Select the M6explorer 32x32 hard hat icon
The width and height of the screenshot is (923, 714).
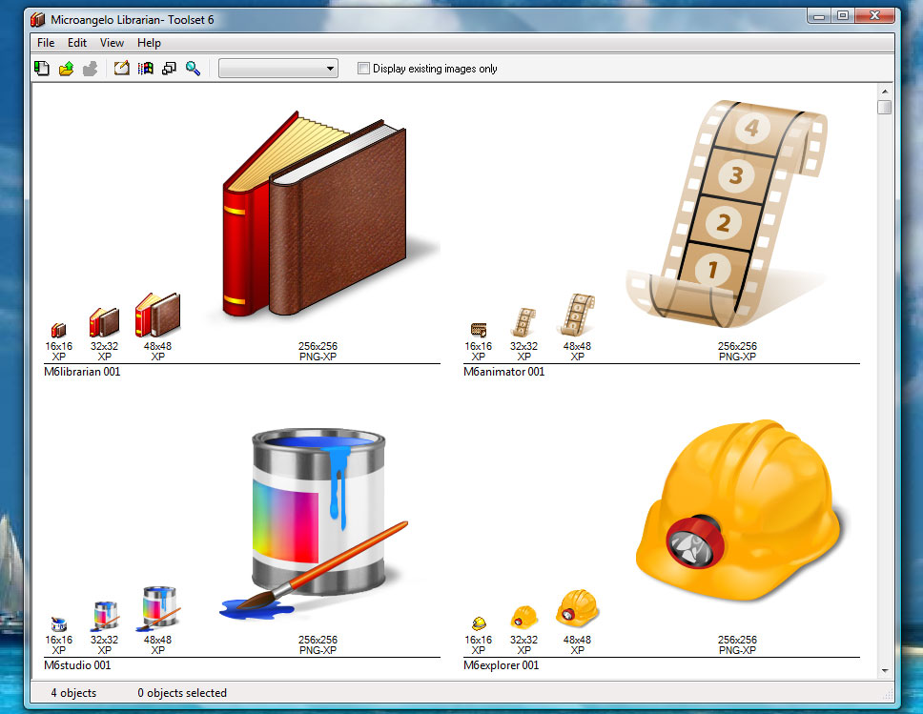click(x=523, y=617)
